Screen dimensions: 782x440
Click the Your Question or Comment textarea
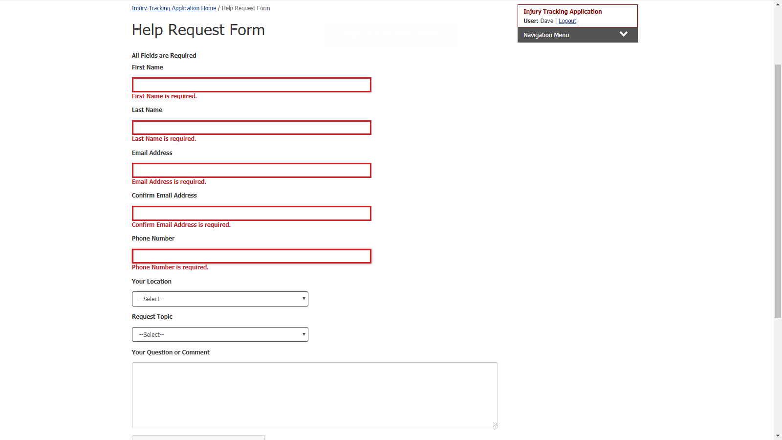[314, 395]
